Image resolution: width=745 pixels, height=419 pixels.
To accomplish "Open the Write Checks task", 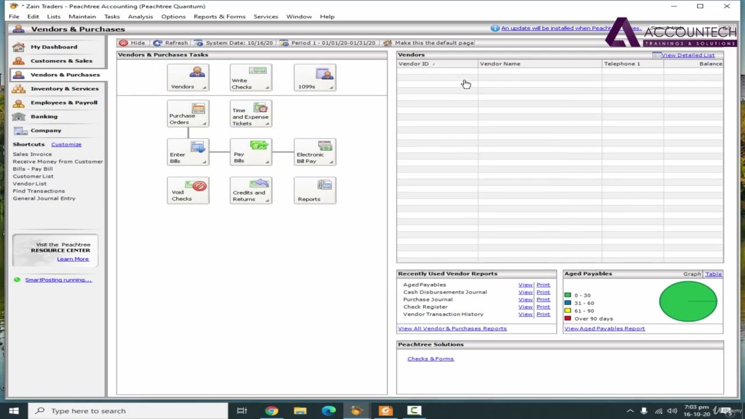I will pyautogui.click(x=251, y=77).
